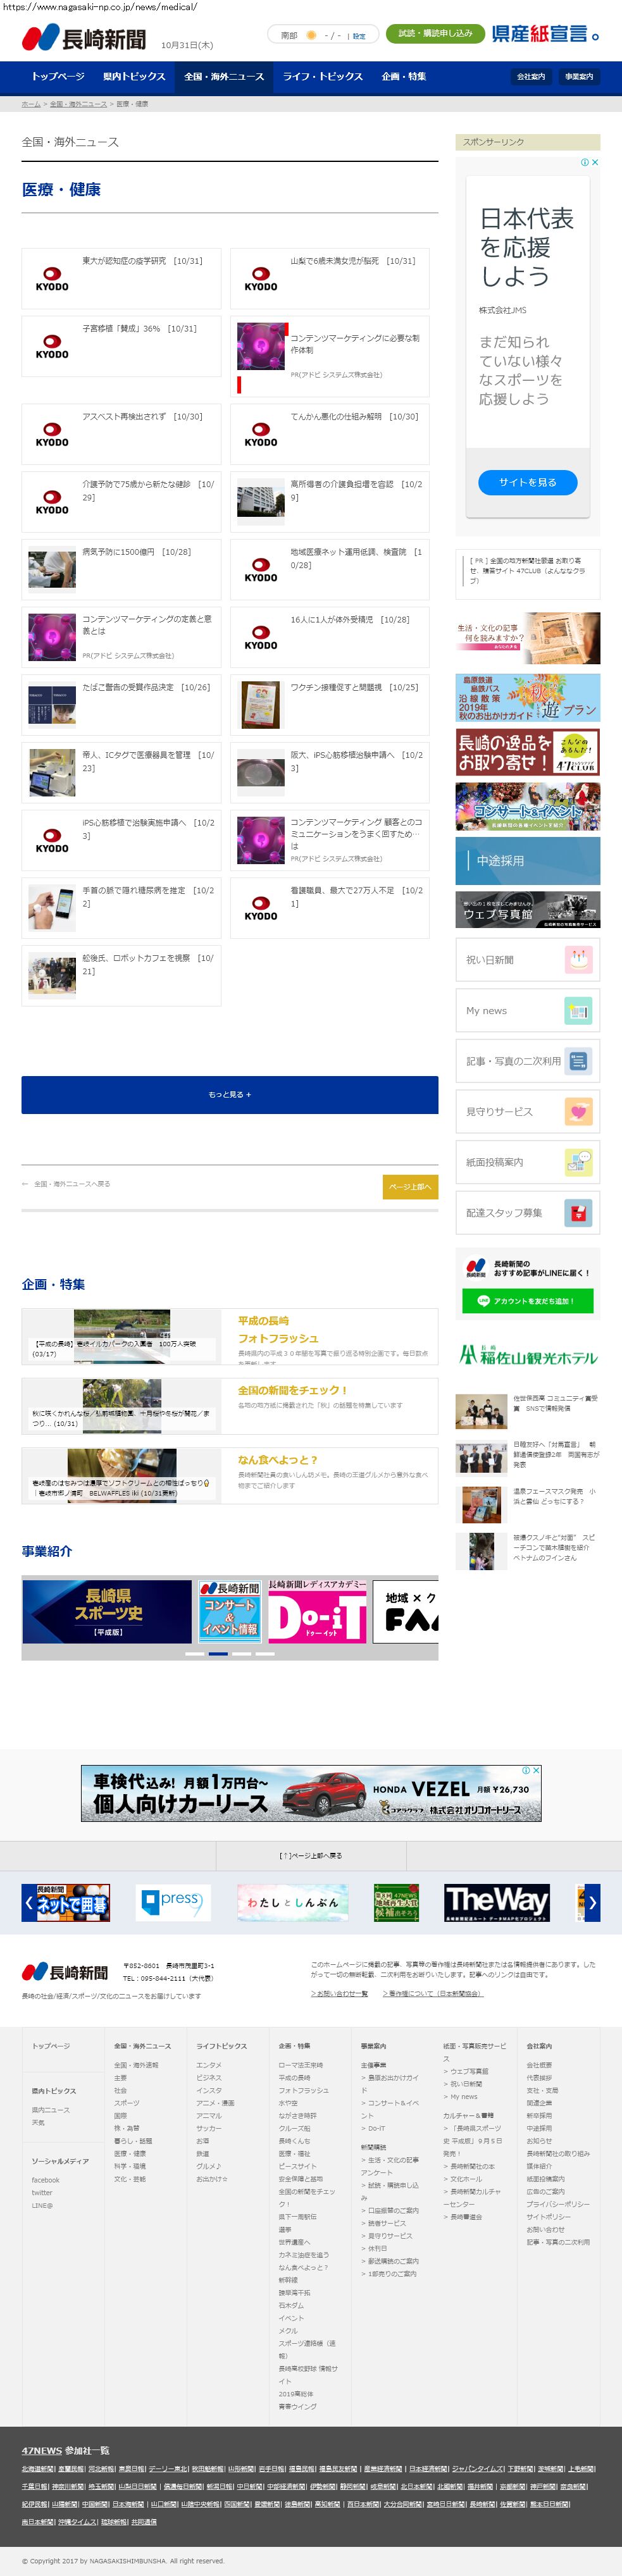
Task: Open the トップページ nav tab
Action: pyautogui.click(x=58, y=76)
